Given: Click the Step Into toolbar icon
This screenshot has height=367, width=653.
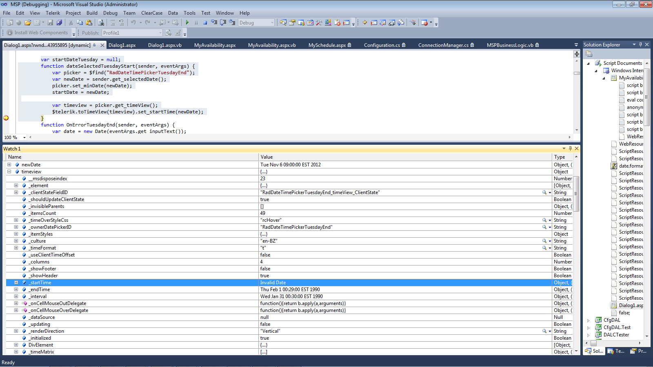Looking at the screenshot, I should [214, 23].
